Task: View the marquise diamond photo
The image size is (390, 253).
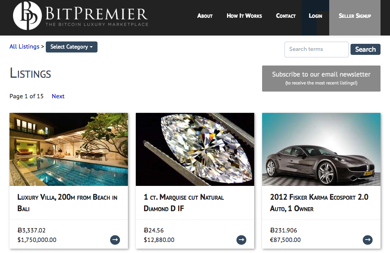Action: pos(195,149)
